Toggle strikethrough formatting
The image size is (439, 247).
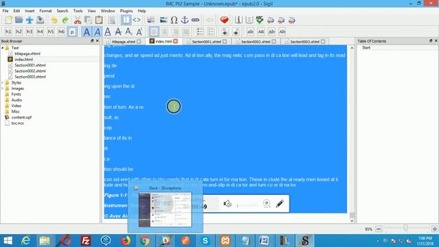coord(118,32)
